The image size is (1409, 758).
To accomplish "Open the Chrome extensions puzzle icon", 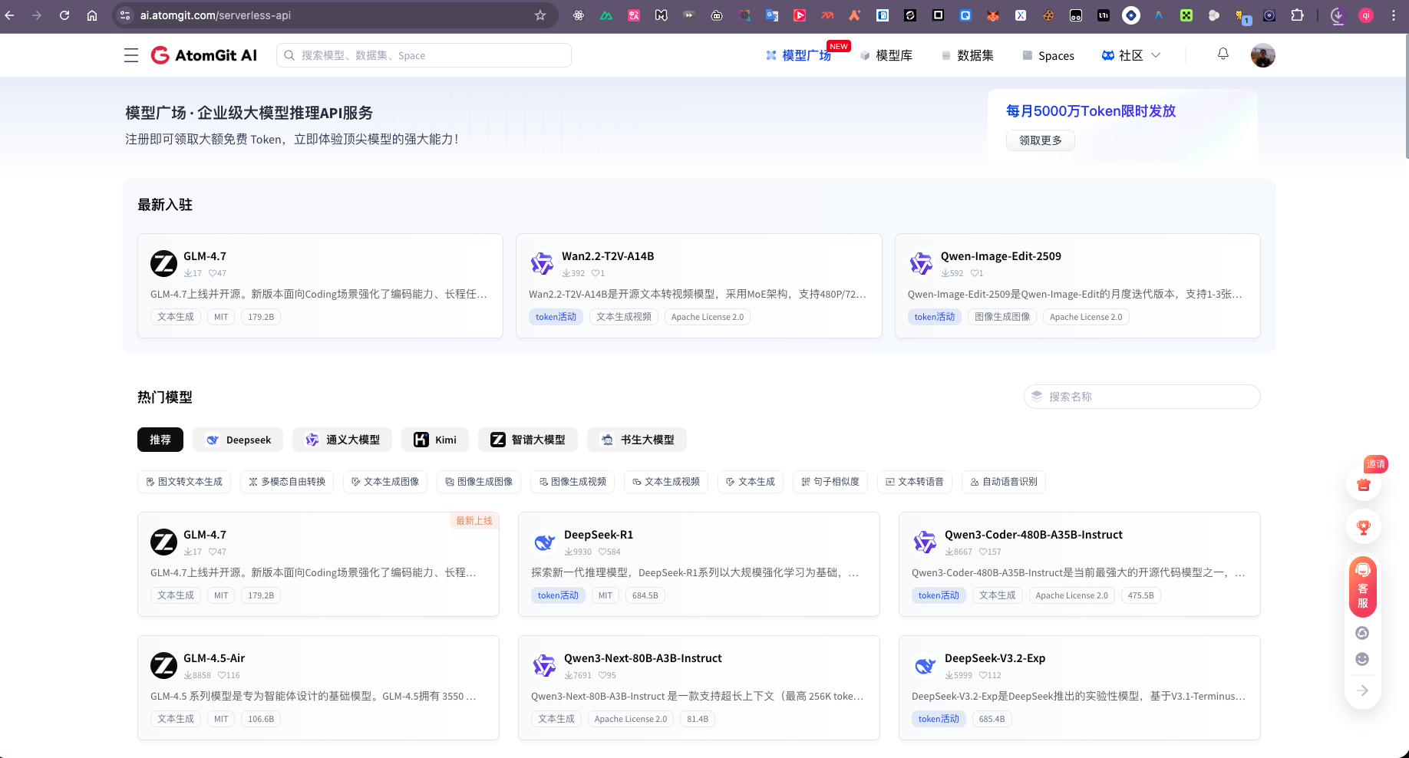I will (1297, 15).
